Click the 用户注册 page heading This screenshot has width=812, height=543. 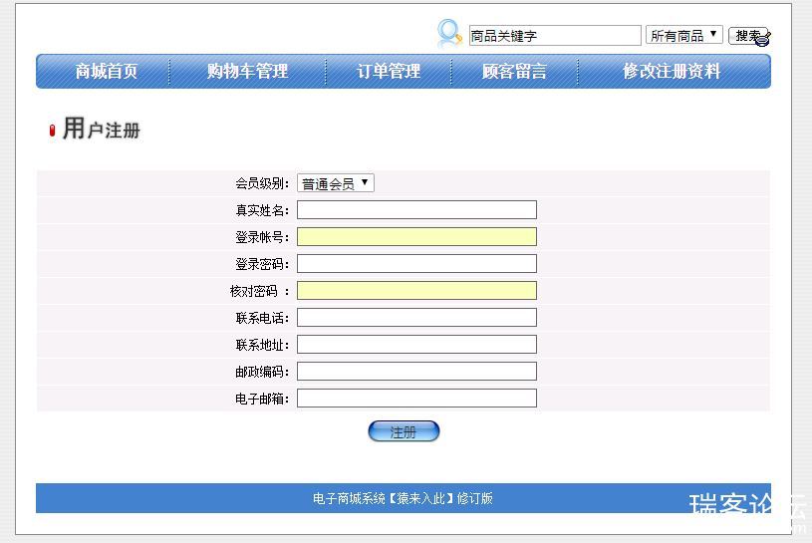pyautogui.click(x=102, y=129)
